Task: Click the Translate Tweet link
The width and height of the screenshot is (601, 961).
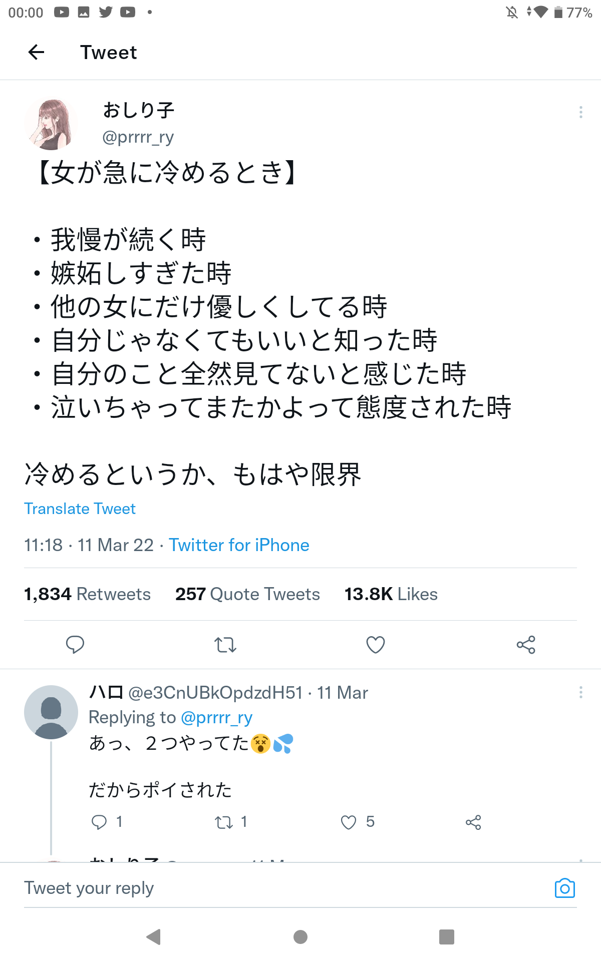Action: click(80, 509)
